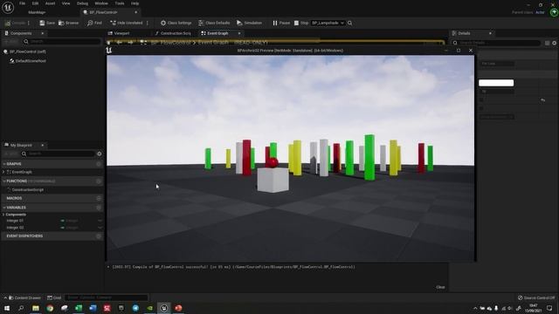Open Class Defaults

[x=214, y=23]
